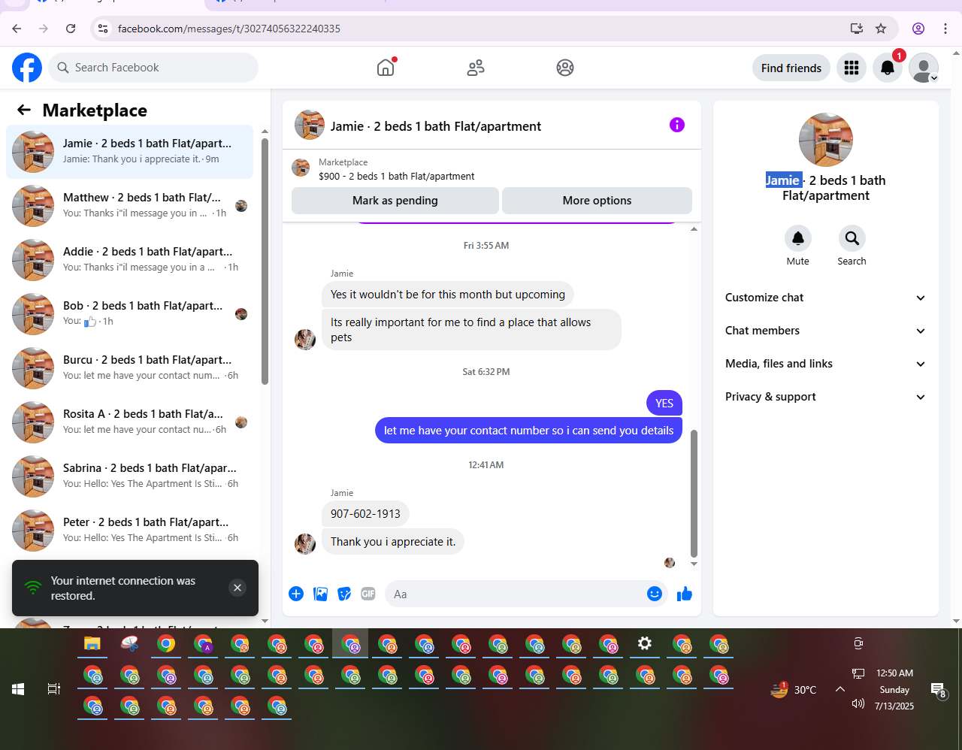Open the Facebook logo home link
This screenshot has height=750, width=962.
(27, 68)
